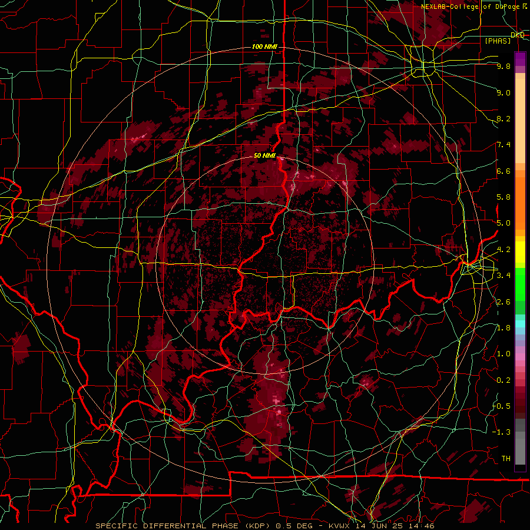Select the purple top segment of color bar
This screenshot has height=530, width=530.
point(520,59)
